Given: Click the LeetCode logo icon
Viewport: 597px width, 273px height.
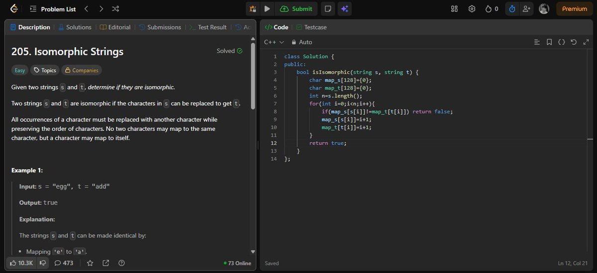Looking at the screenshot, I should pyautogui.click(x=14, y=8).
